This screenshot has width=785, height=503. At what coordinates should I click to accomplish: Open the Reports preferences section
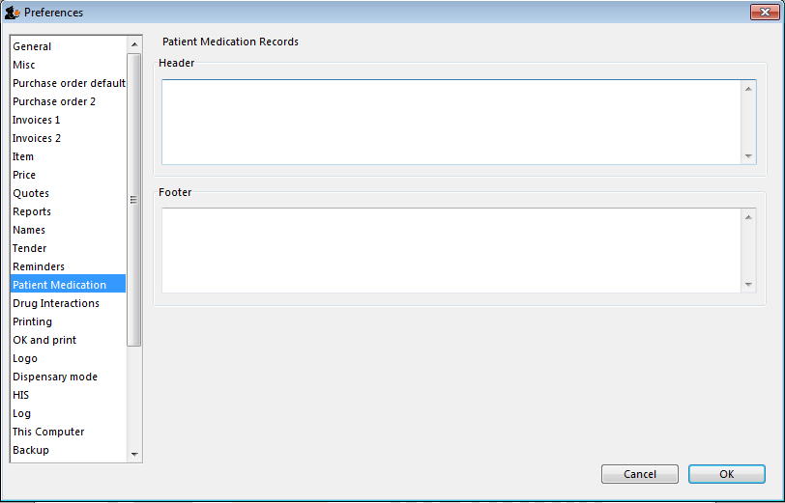(x=32, y=211)
